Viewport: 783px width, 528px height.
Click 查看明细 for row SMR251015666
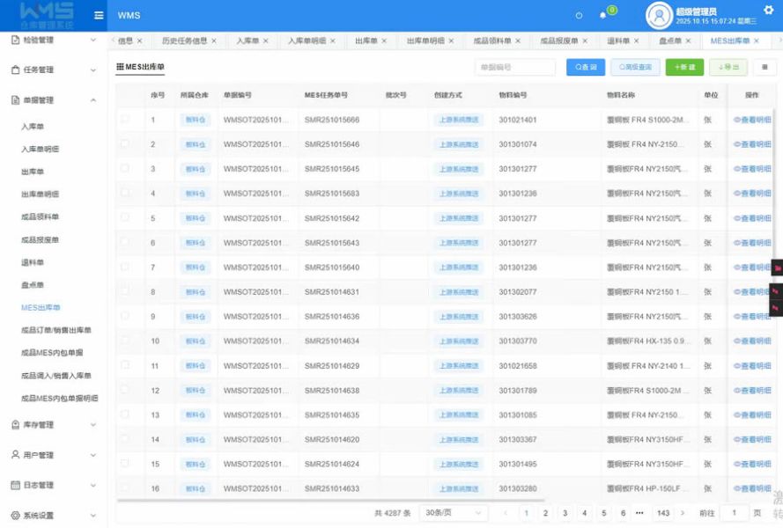752,120
